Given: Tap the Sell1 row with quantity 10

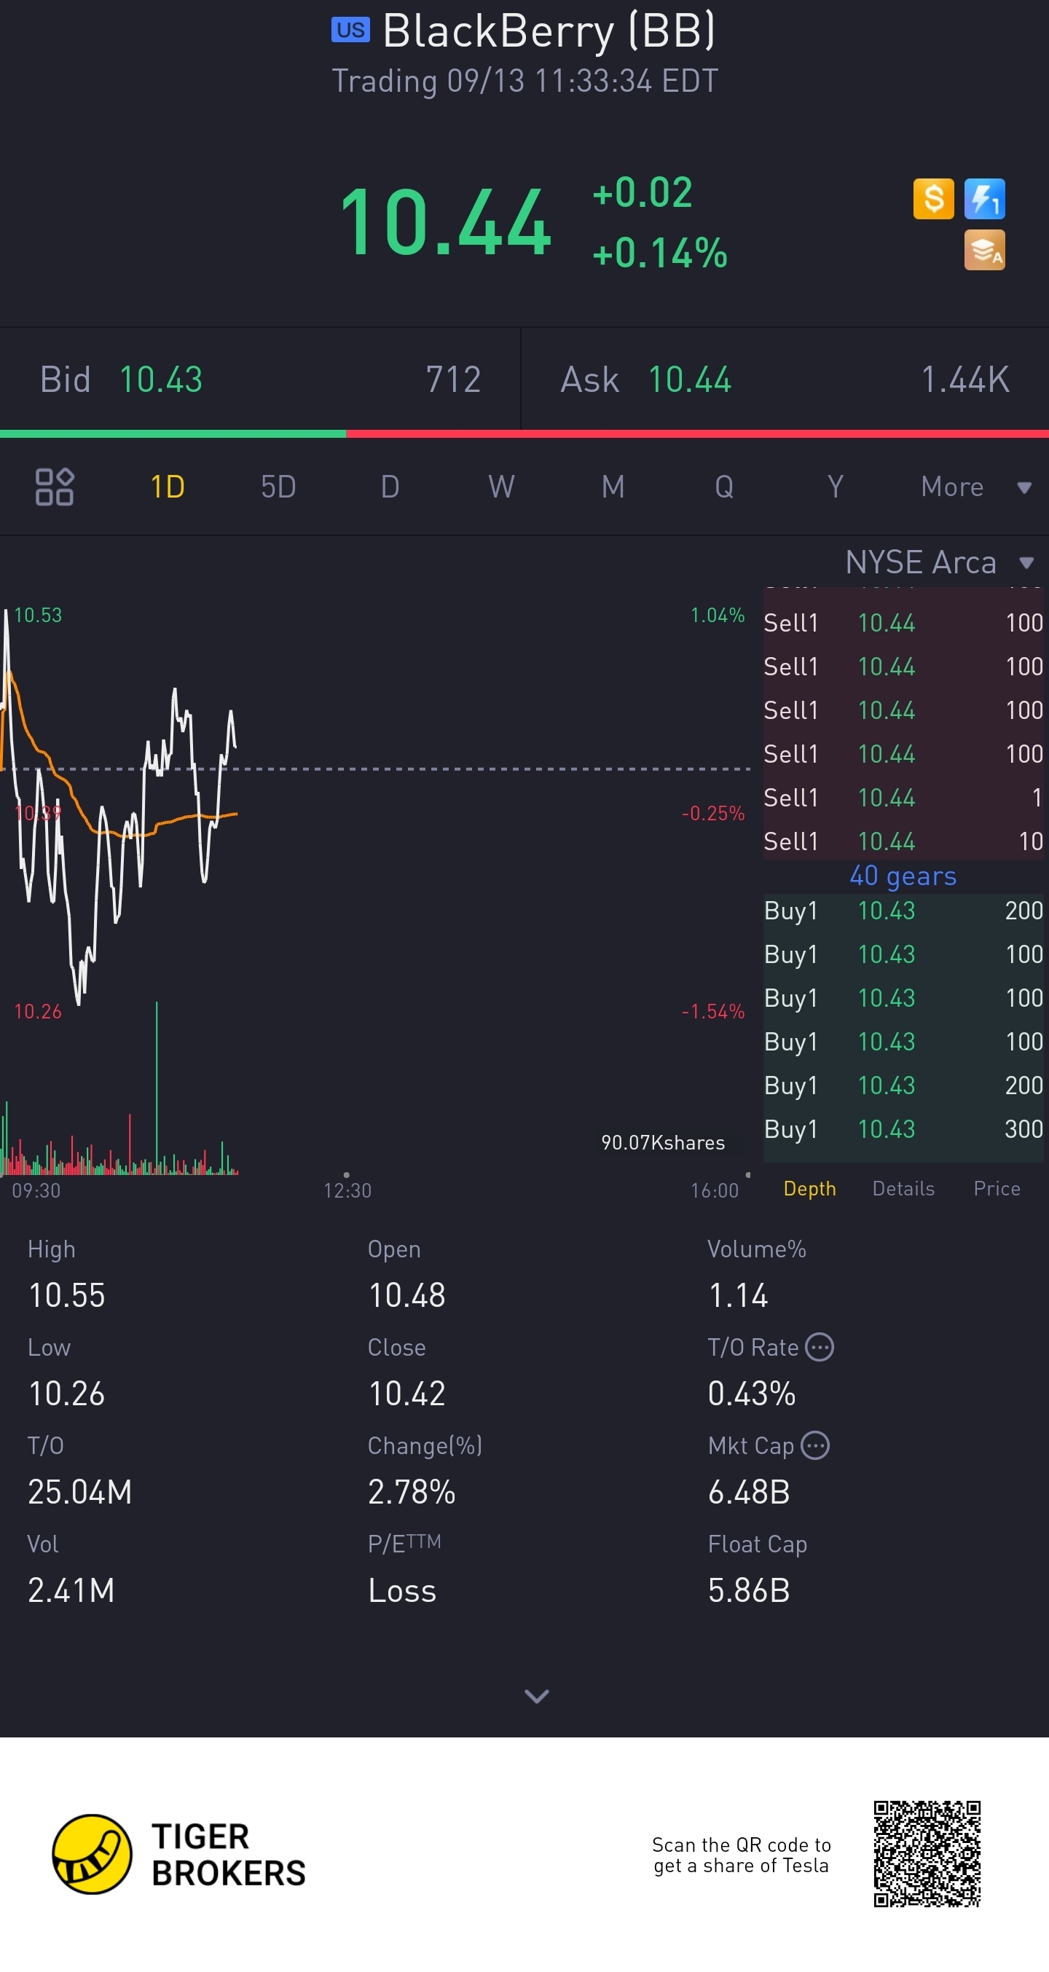Looking at the screenshot, I should [903, 841].
